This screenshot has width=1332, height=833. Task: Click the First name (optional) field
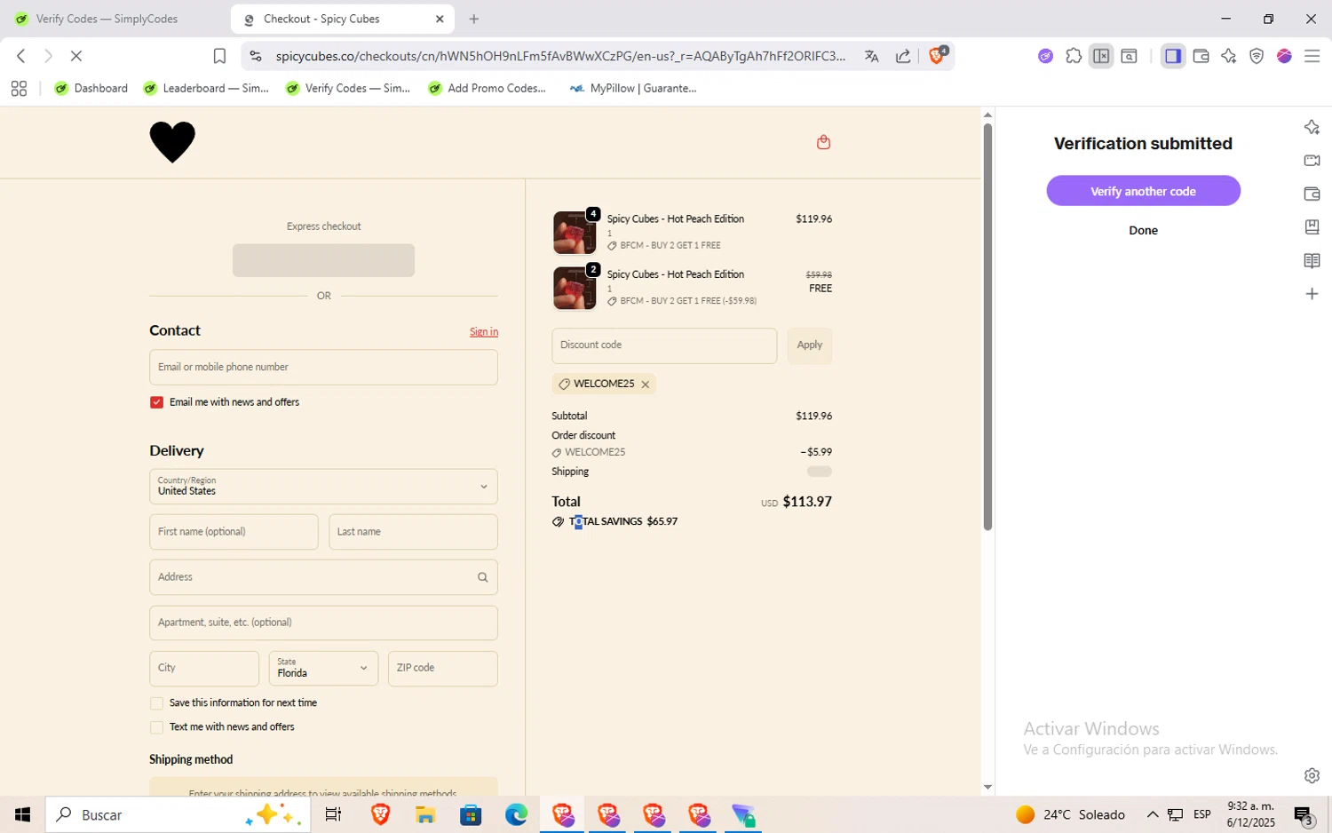pyautogui.click(x=234, y=532)
